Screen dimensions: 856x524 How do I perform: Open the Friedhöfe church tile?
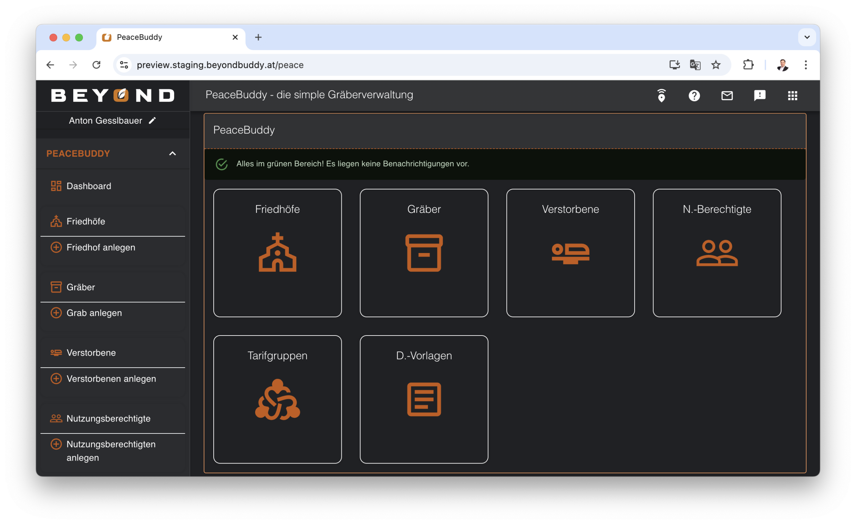click(277, 253)
